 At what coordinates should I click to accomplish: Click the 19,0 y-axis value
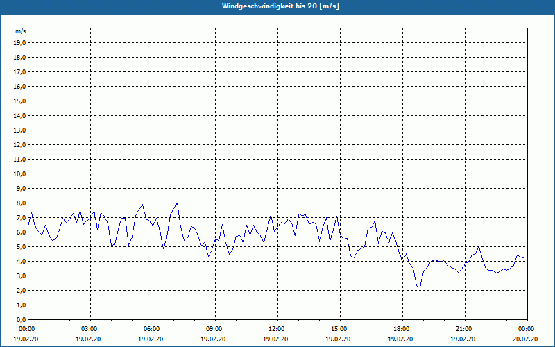(x=19, y=43)
